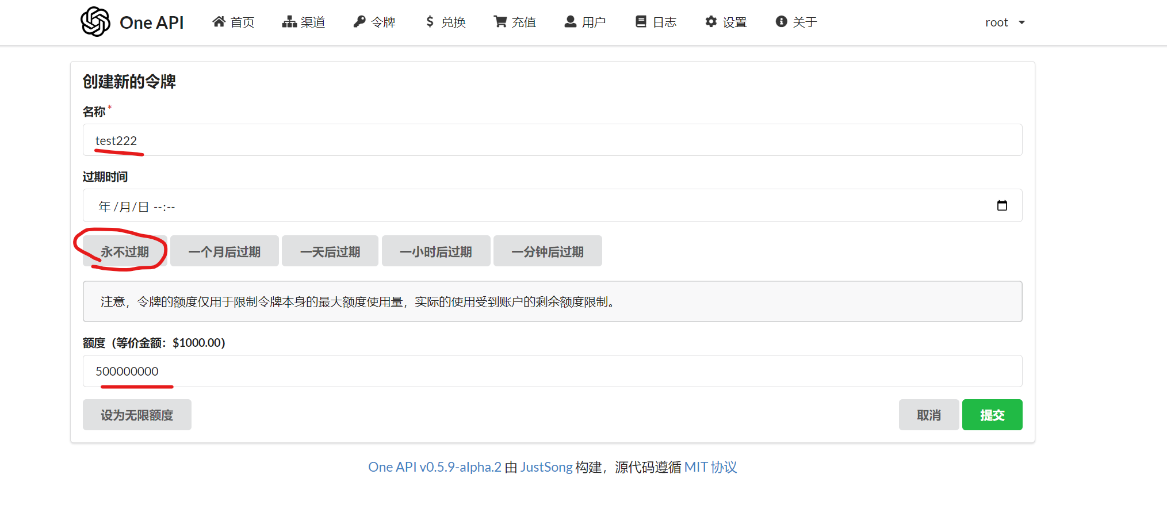Go to the 渠道 channels page
The height and width of the screenshot is (520, 1167).
click(x=304, y=22)
